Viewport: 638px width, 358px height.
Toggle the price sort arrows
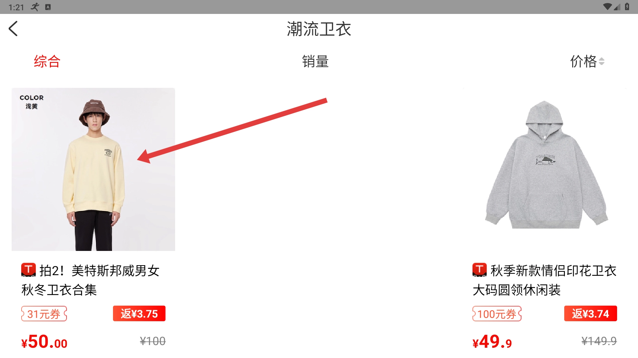tap(601, 62)
